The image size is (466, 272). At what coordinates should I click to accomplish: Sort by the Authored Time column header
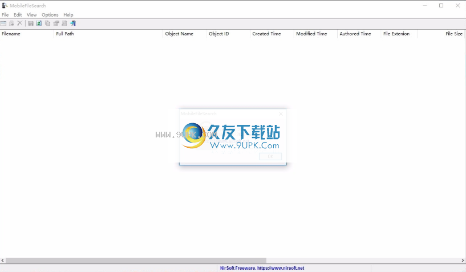359,34
